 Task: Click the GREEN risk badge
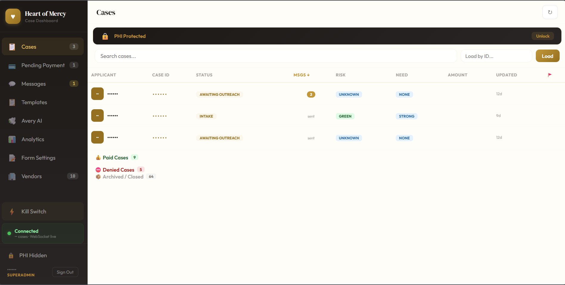pyautogui.click(x=345, y=116)
